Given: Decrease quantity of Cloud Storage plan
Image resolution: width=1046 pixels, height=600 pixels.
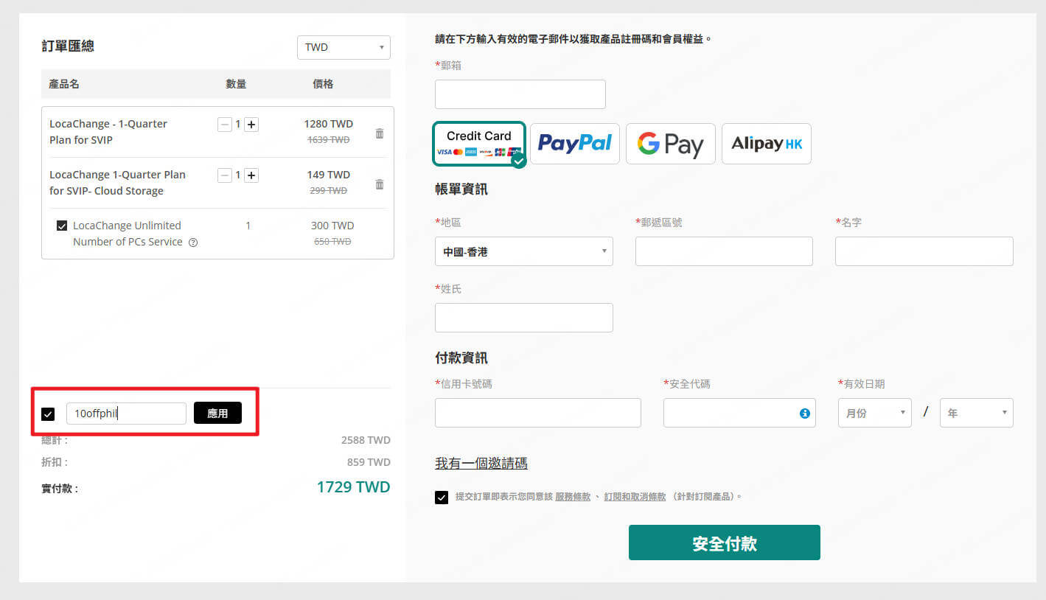Looking at the screenshot, I should pyautogui.click(x=224, y=175).
